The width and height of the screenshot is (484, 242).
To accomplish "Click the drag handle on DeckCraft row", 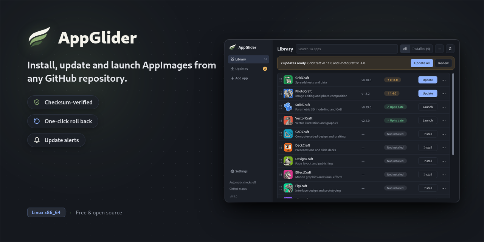I will point(281,147).
